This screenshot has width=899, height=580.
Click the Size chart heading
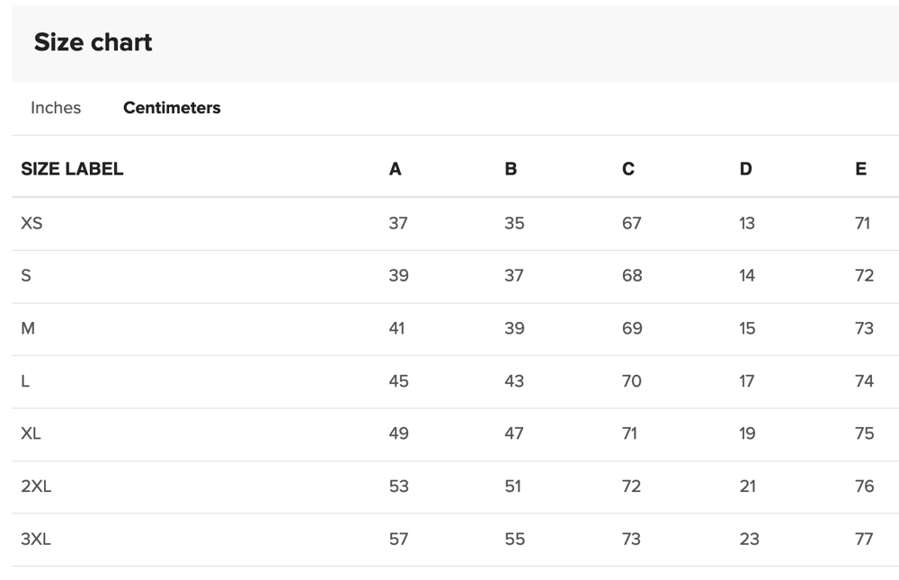[x=93, y=42]
